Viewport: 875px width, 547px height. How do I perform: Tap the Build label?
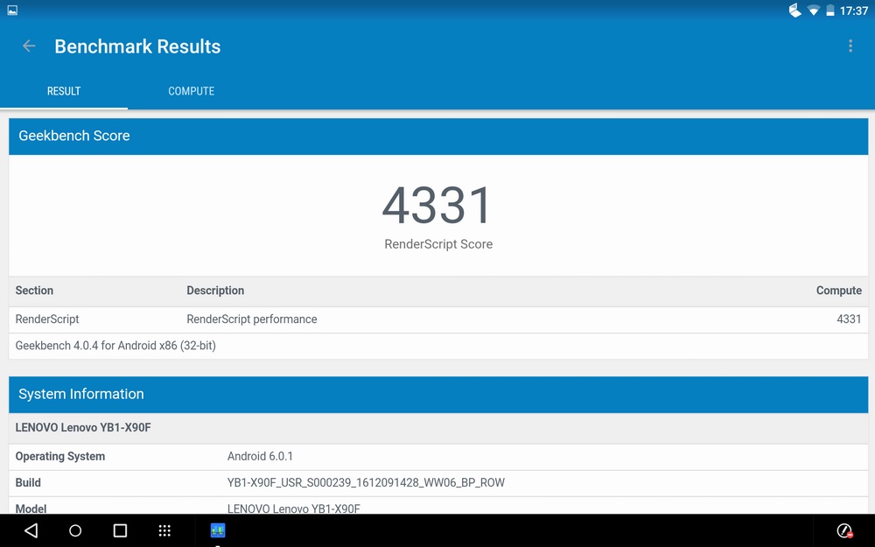(28, 483)
